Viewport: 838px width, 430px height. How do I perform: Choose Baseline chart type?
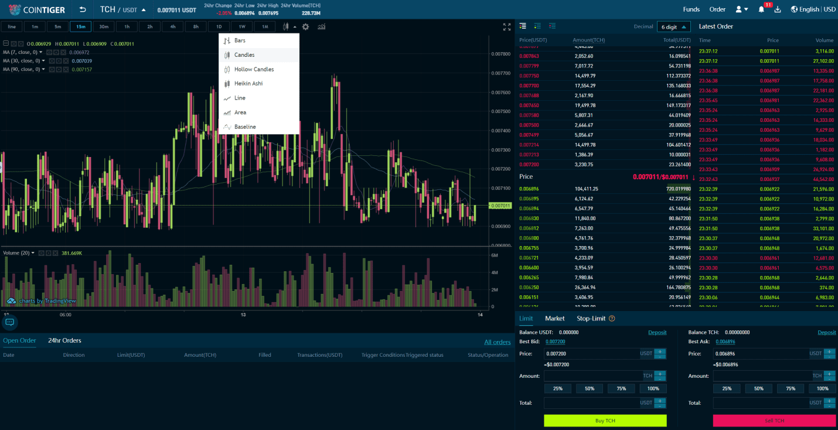point(258,127)
